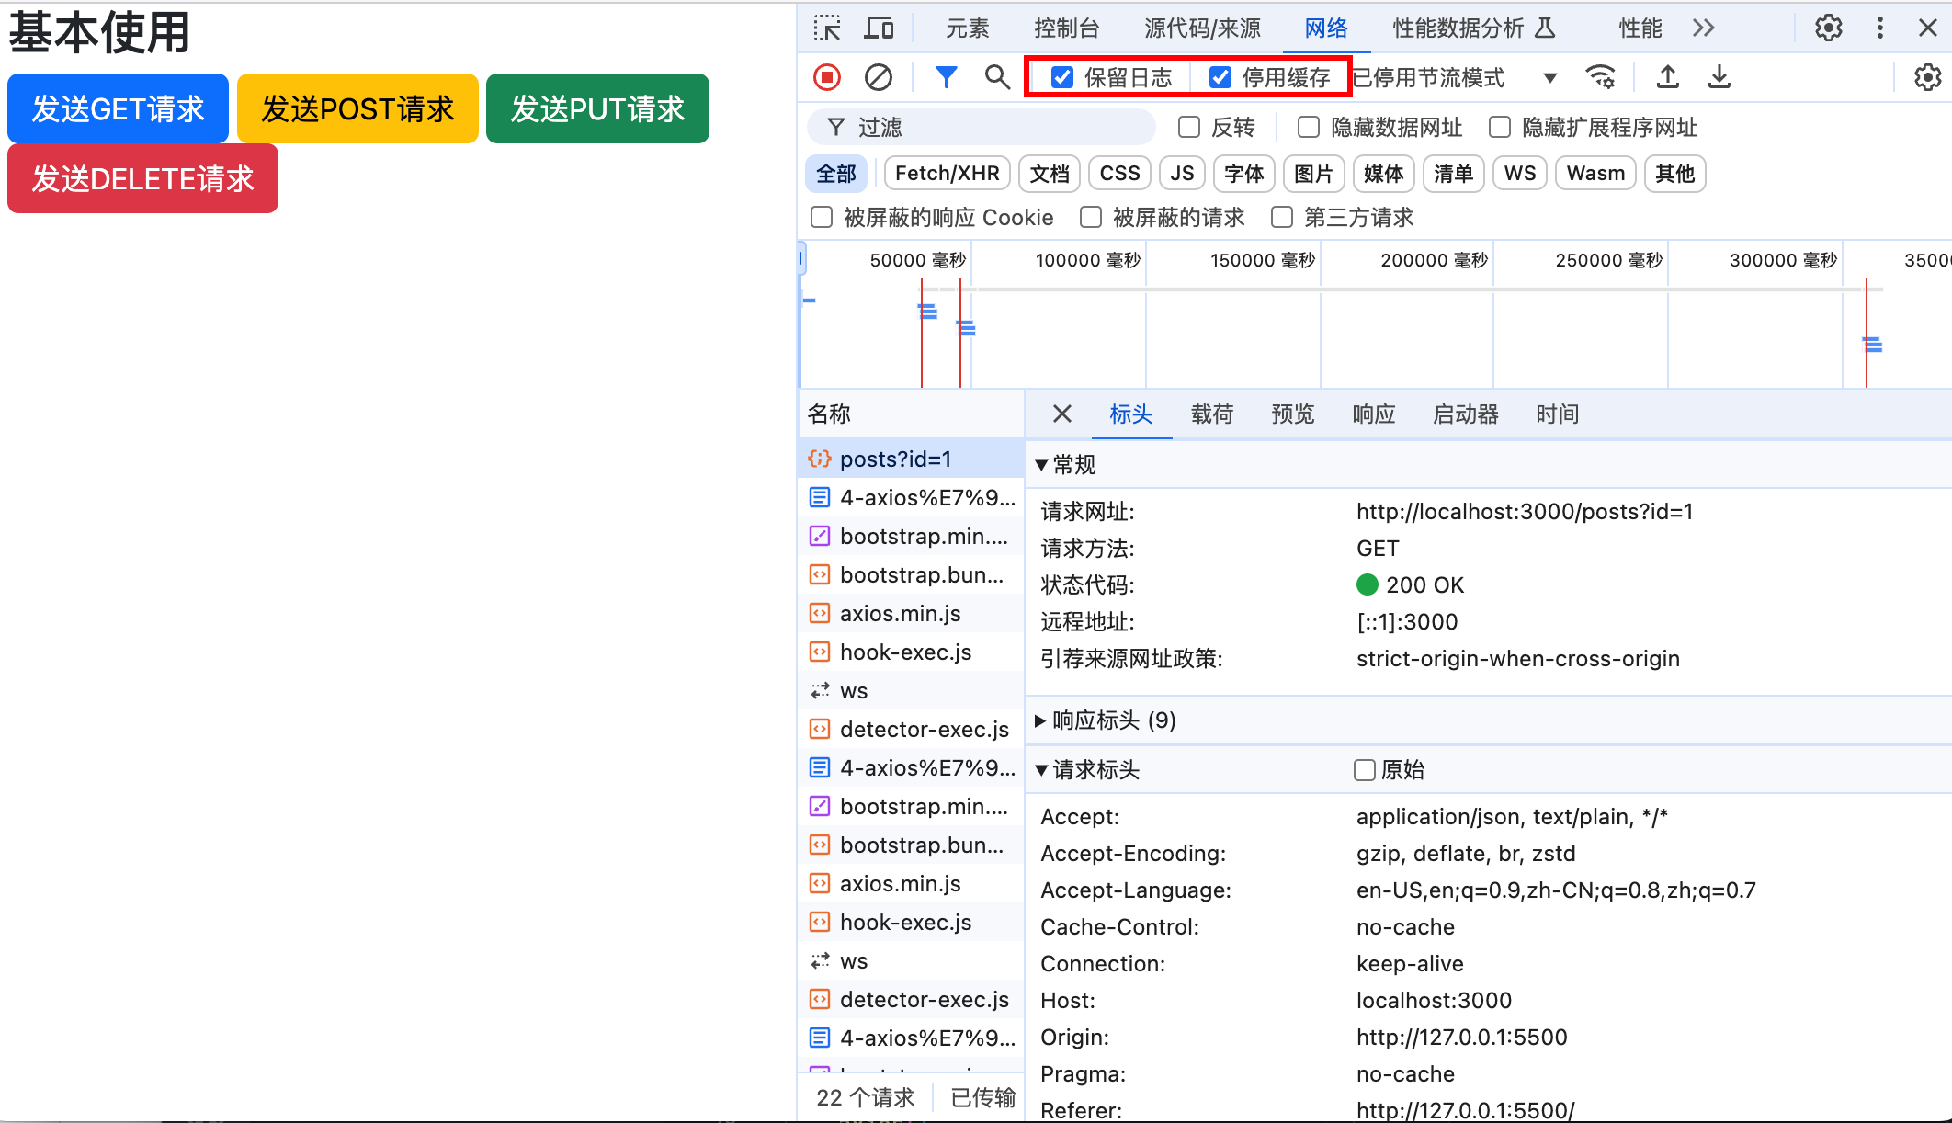Open DevTools settings gear in the tab bar
The image size is (1952, 1123).
pos(1829,28)
